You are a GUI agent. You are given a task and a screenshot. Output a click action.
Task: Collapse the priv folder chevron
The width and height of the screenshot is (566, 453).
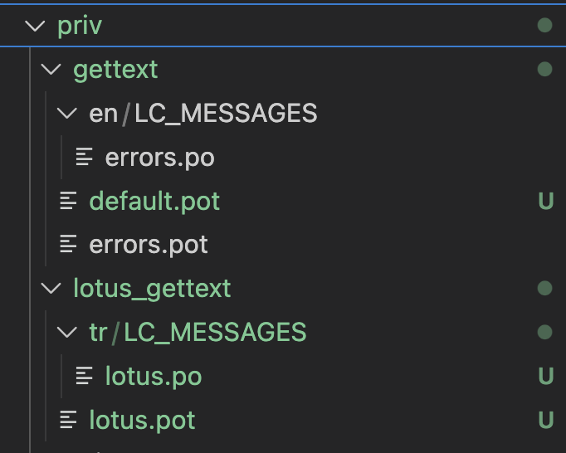point(35,26)
